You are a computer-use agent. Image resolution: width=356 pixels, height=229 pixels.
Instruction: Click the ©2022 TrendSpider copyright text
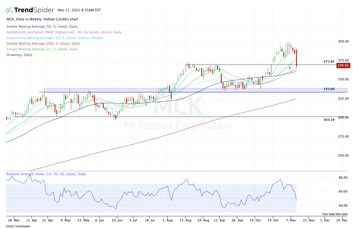click(x=19, y=226)
